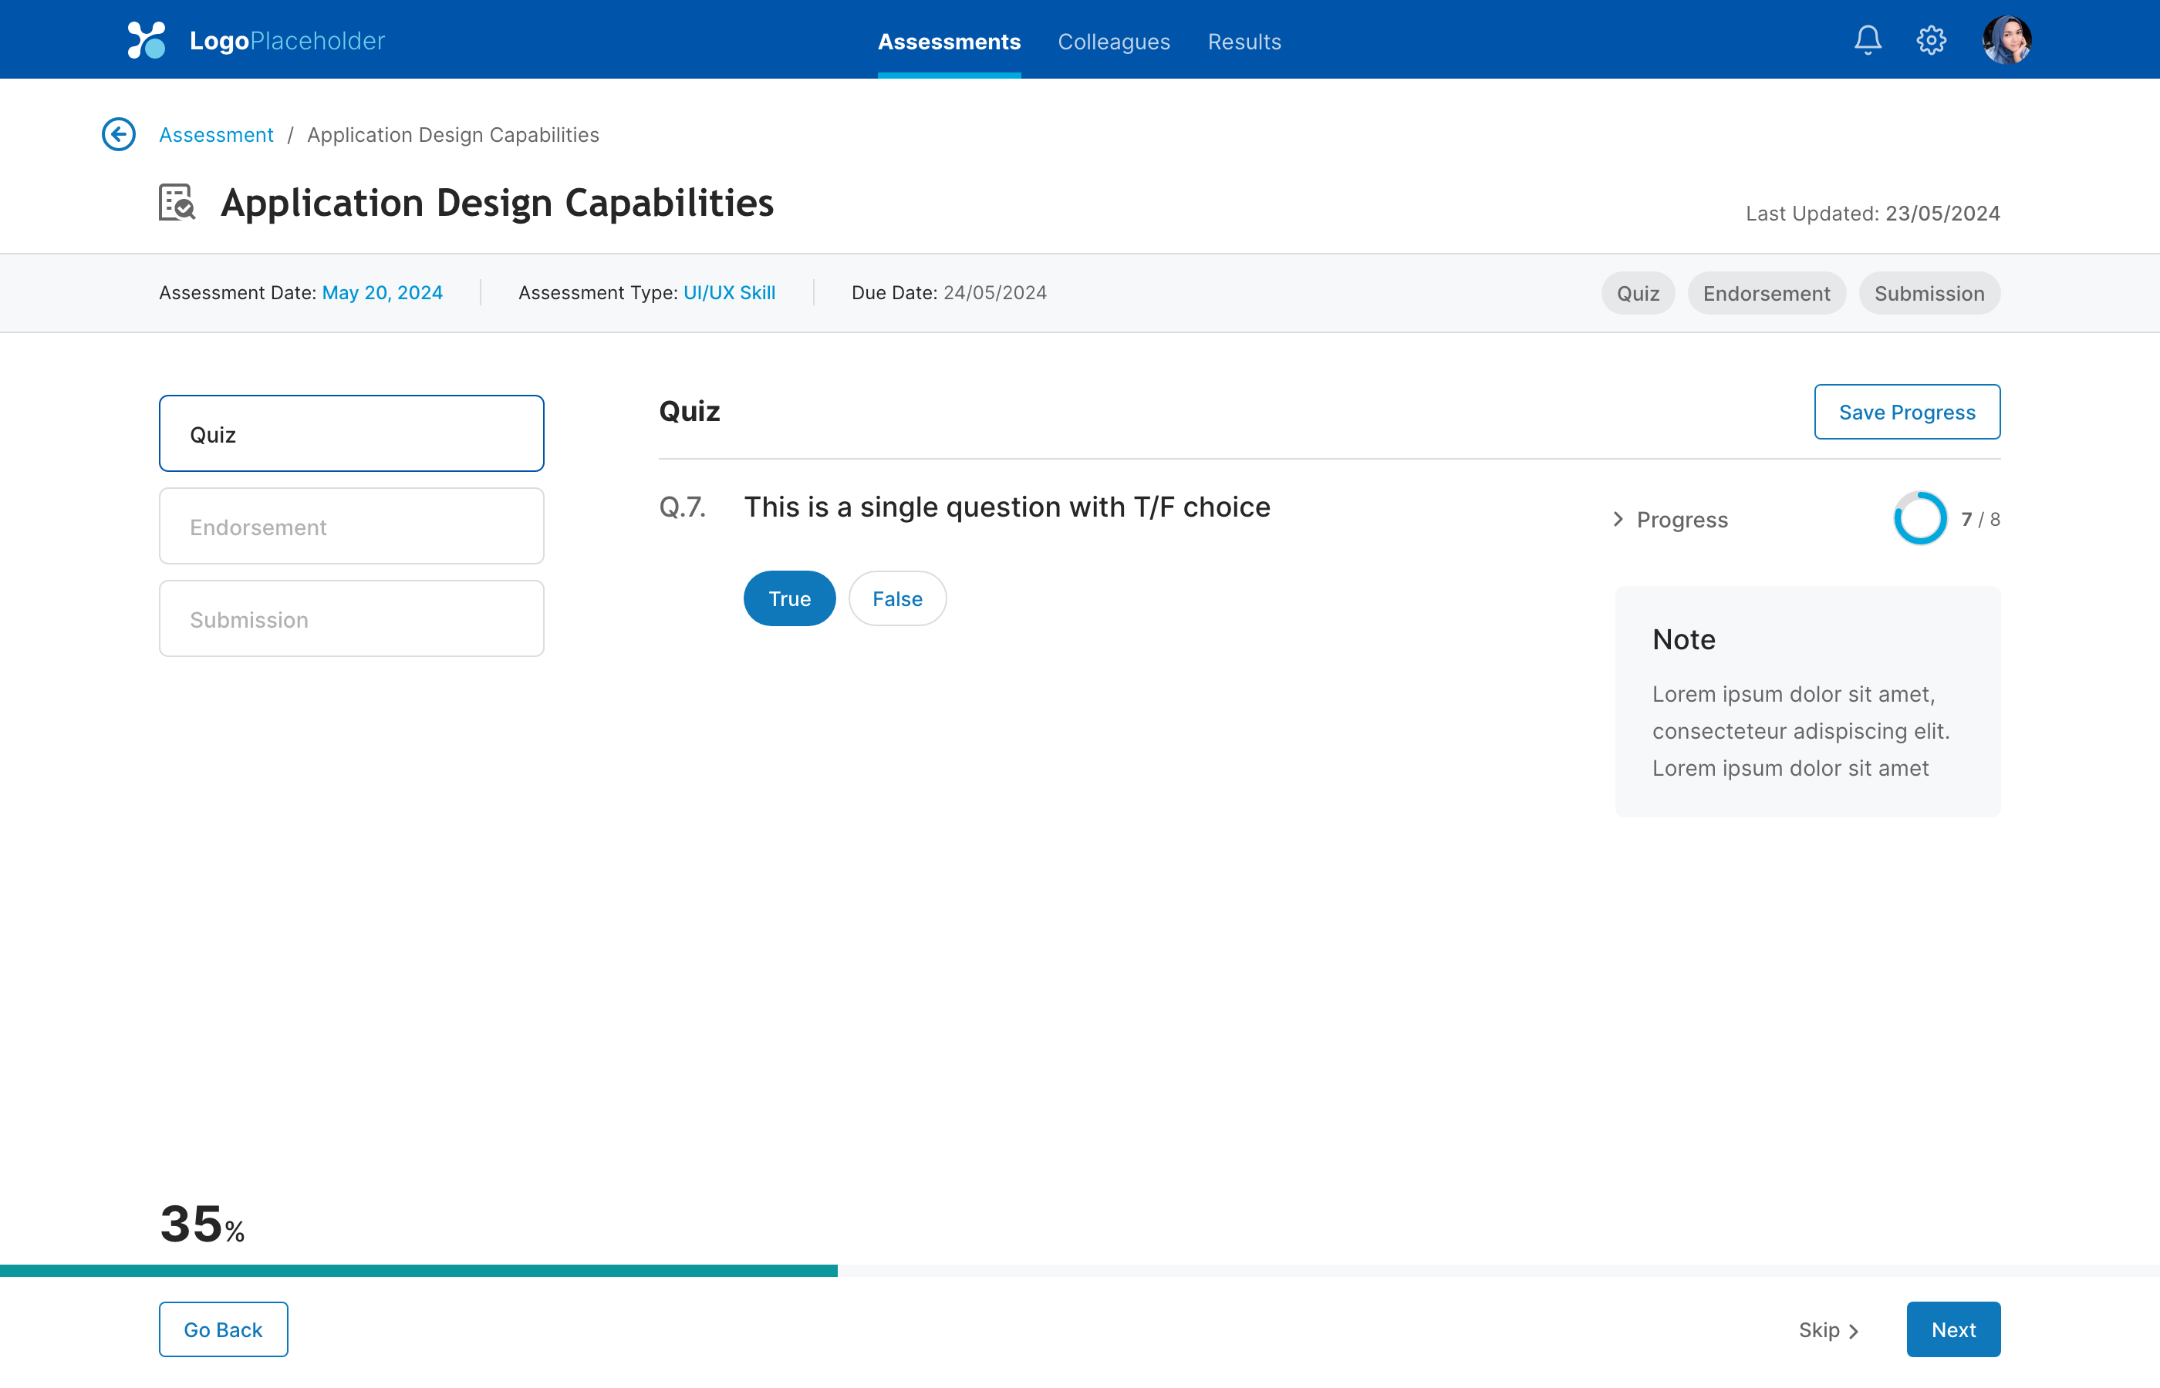
Task: Select the True answer option
Action: click(789, 598)
